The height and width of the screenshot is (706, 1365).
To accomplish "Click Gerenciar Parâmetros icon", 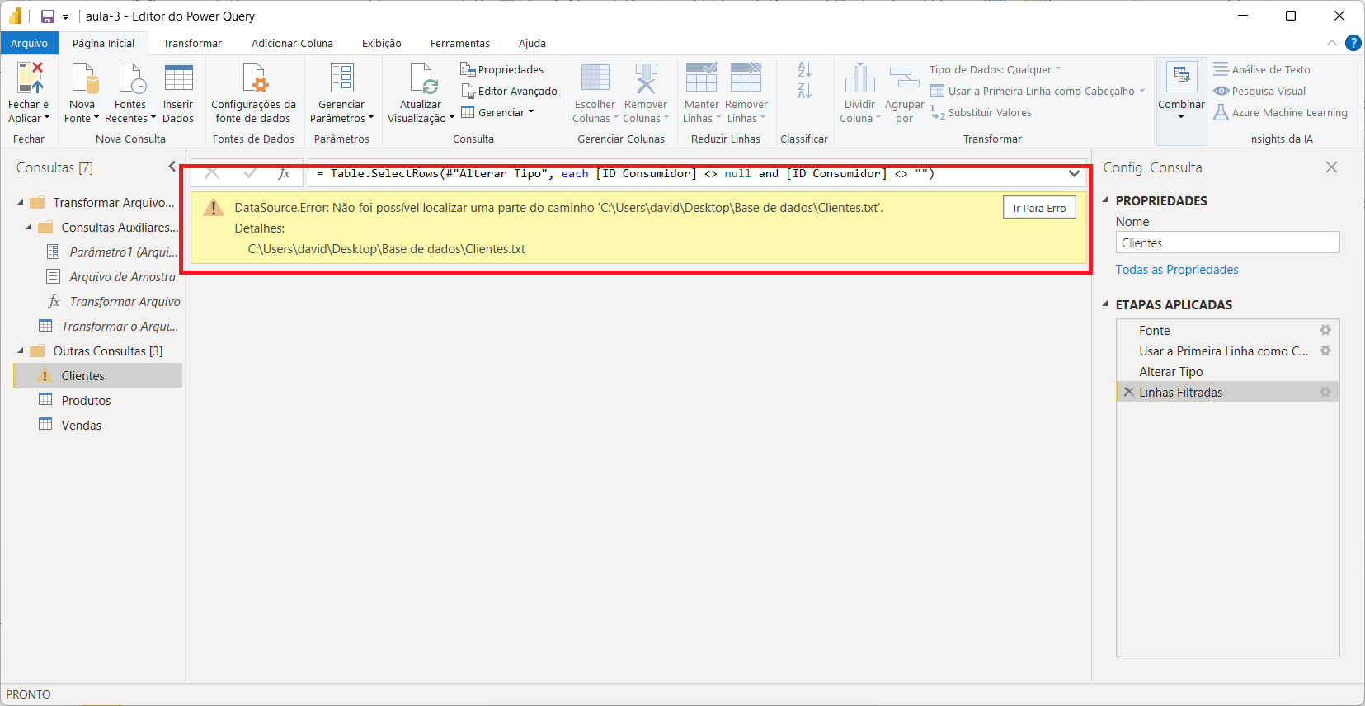I will click(x=341, y=78).
